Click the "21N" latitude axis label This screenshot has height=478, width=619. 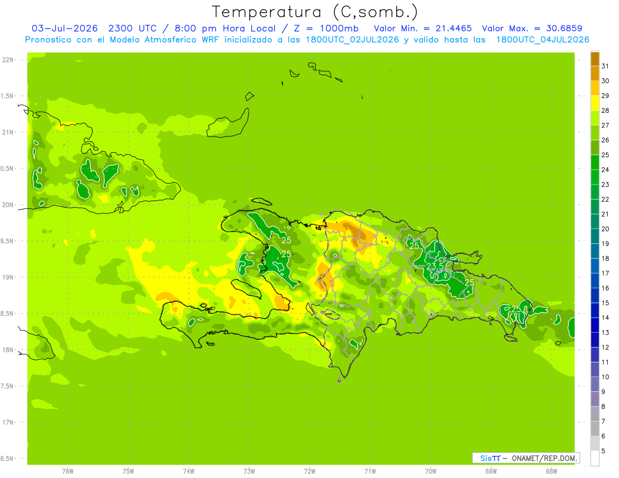pos(7,132)
